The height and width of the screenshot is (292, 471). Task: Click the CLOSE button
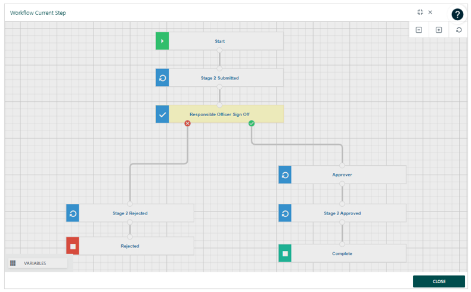[x=439, y=281]
